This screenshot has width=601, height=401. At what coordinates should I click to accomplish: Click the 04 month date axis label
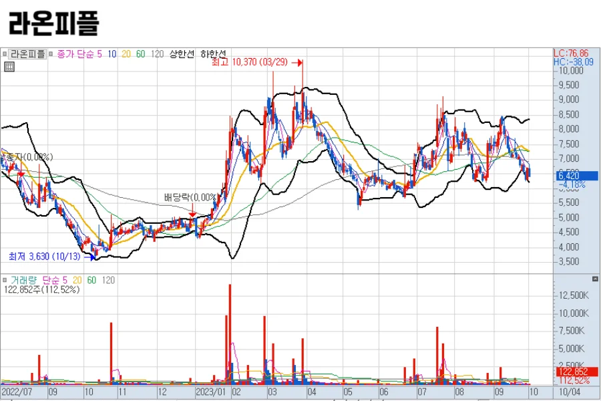pos(312,392)
